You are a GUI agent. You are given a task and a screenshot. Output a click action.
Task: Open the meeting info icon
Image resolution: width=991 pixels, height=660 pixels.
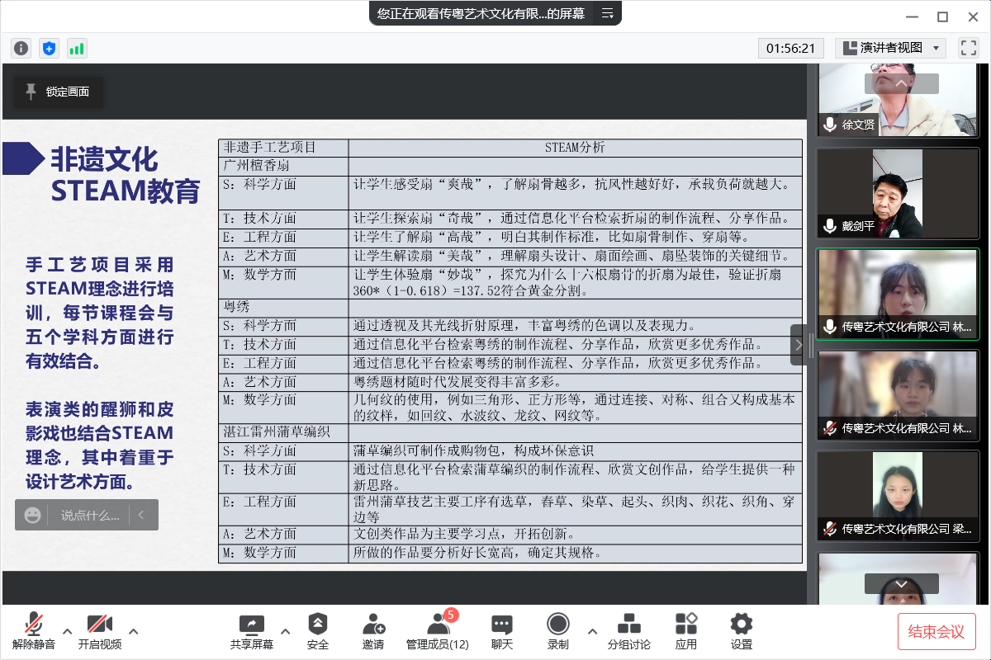click(x=21, y=48)
